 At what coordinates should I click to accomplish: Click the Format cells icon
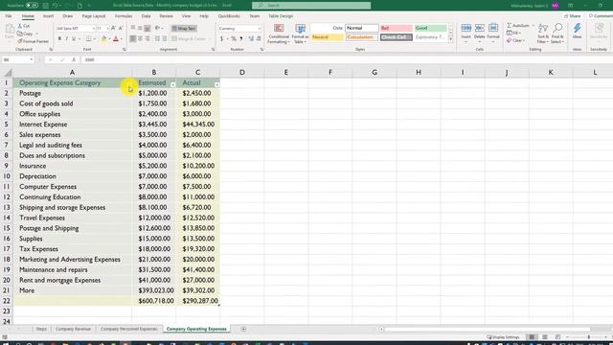493,28
